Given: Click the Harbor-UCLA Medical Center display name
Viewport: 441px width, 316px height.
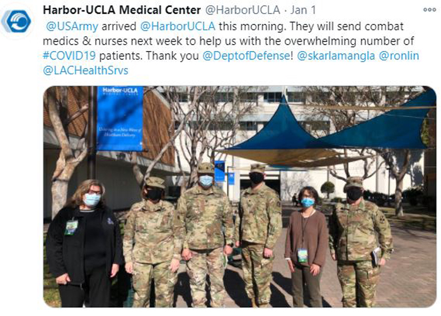Looking at the screenshot, I should coord(122,10).
